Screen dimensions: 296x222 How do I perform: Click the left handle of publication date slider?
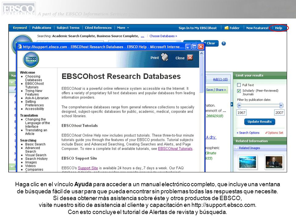239,105
